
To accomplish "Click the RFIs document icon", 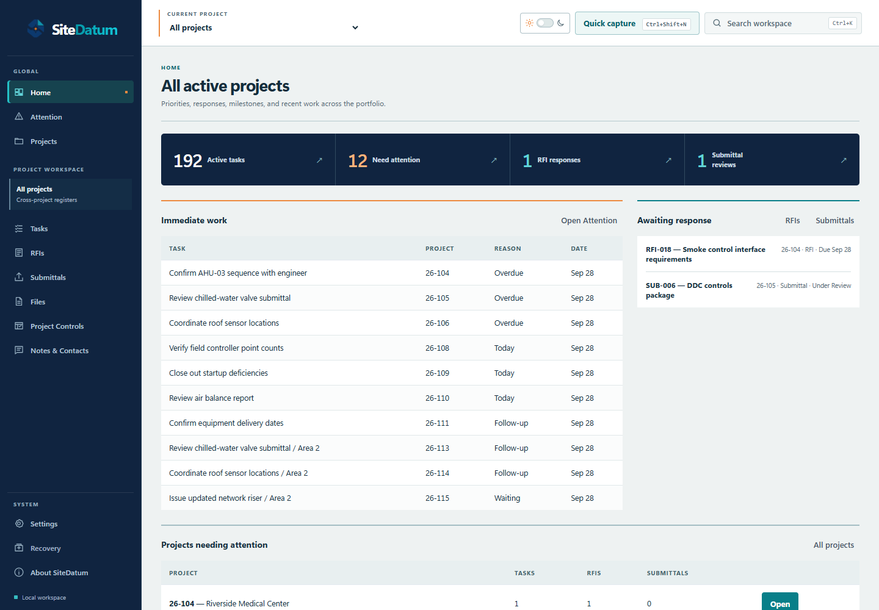I will click(x=19, y=253).
